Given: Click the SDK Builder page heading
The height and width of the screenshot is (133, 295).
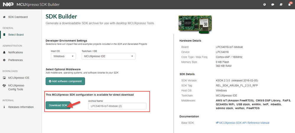Looking at the screenshot, I should (x=61, y=17).
